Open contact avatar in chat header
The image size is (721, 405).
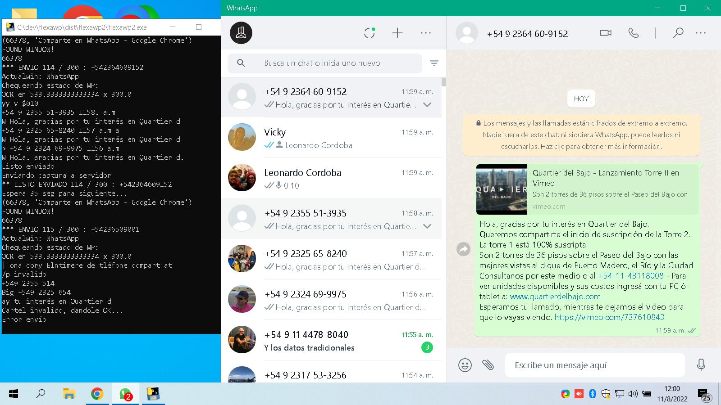click(467, 33)
